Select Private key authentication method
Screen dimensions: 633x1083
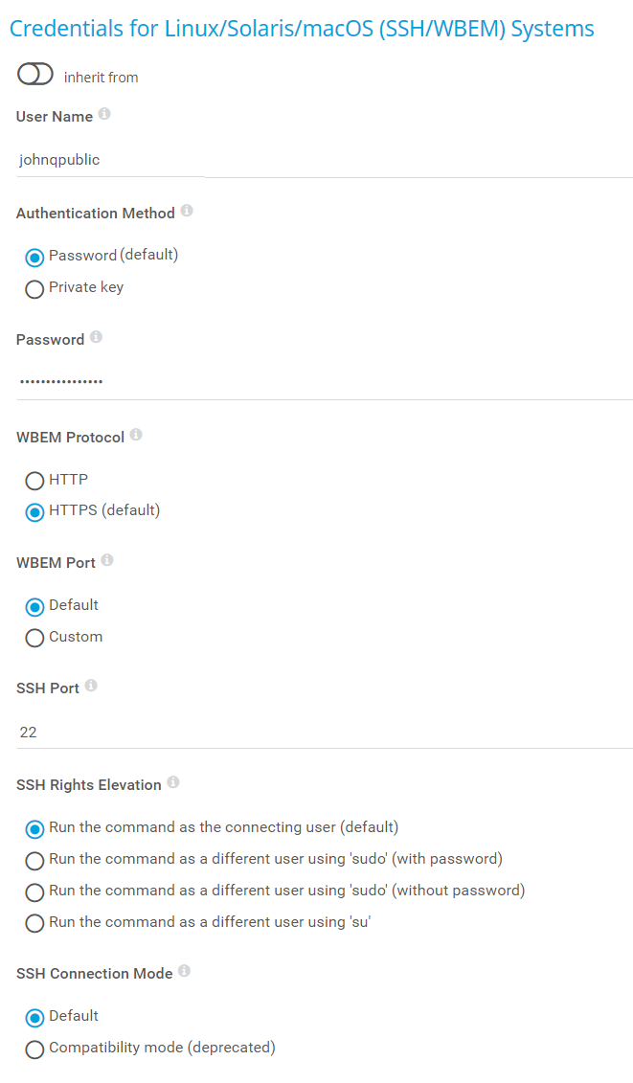tap(35, 289)
